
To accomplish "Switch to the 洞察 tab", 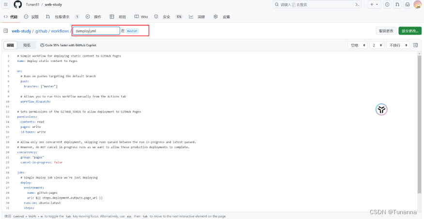I will 197,17.
